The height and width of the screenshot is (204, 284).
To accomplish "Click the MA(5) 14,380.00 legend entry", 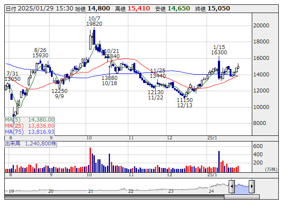I will coord(30,120).
